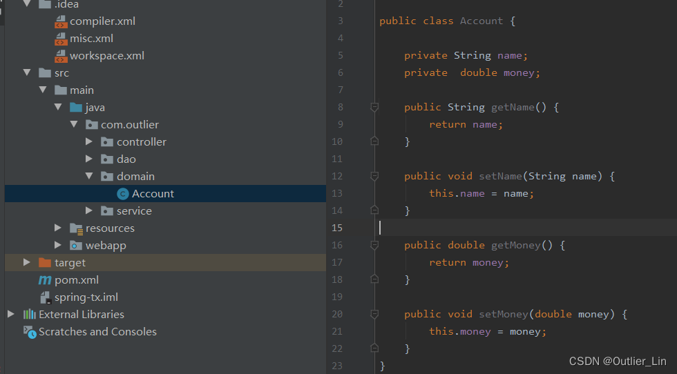Collapse the java folder arrow
The width and height of the screenshot is (677, 374).
pos(58,107)
